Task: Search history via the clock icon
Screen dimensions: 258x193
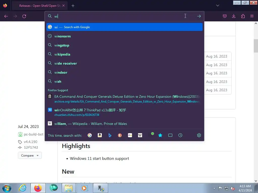Action: [180, 135]
